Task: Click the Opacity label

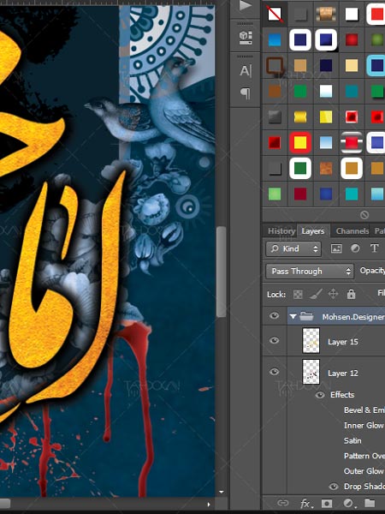Action: point(372,271)
